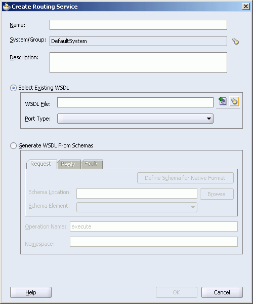Image resolution: width=253 pixels, height=304 pixels.
Task: Click the Browse button for schema location
Action: [x=217, y=194]
